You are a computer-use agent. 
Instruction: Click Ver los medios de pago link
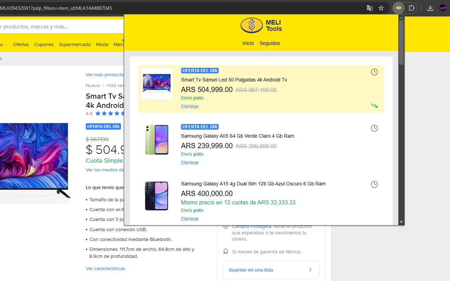(105, 170)
